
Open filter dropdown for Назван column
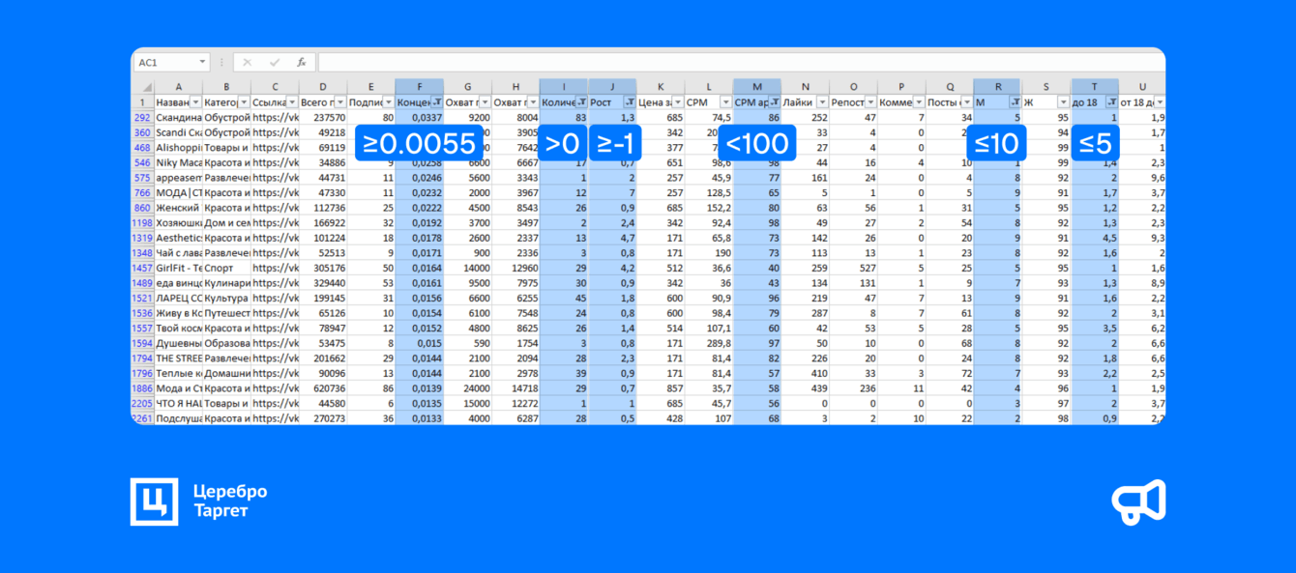point(195,101)
